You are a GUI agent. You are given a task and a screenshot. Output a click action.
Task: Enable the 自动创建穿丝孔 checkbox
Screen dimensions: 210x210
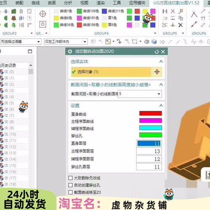coord(71,185)
